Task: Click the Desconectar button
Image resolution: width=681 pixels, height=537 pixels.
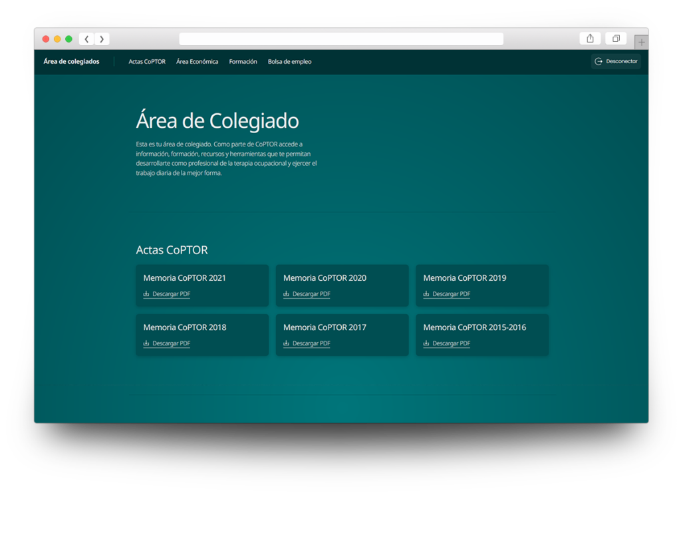Action: click(x=616, y=61)
